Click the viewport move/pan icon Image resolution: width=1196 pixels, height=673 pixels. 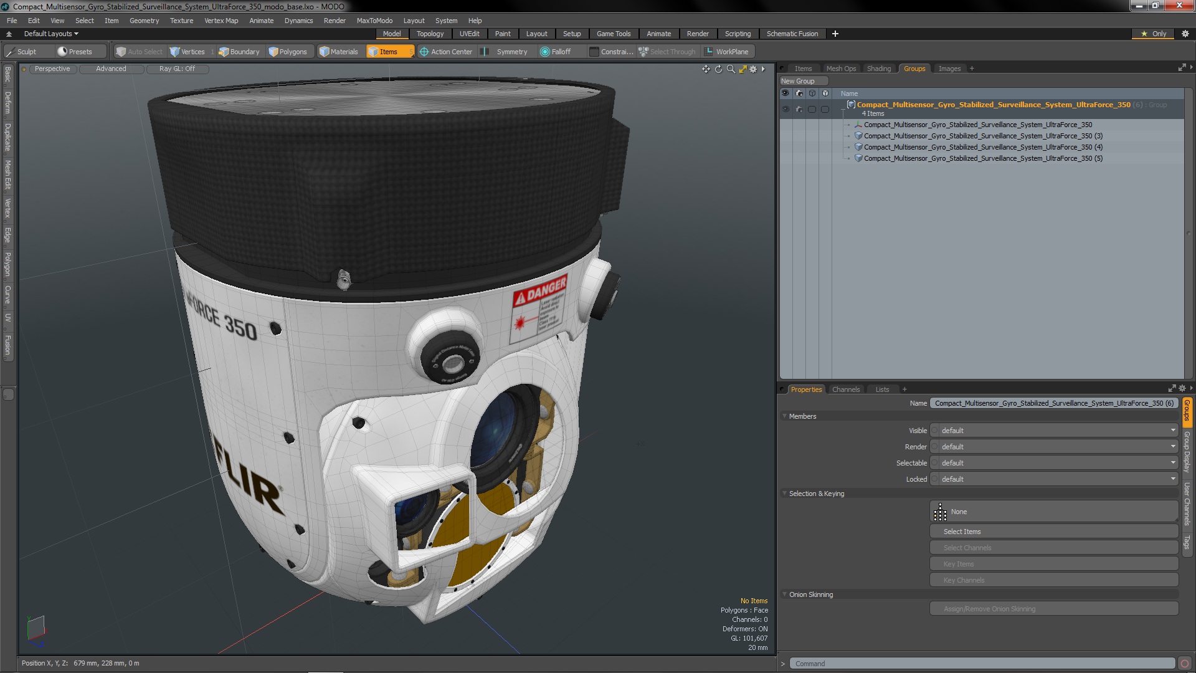click(706, 69)
